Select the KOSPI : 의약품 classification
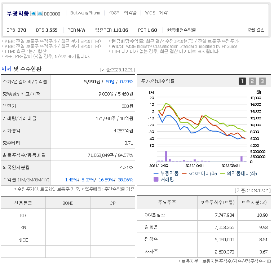 (x=123, y=13)
